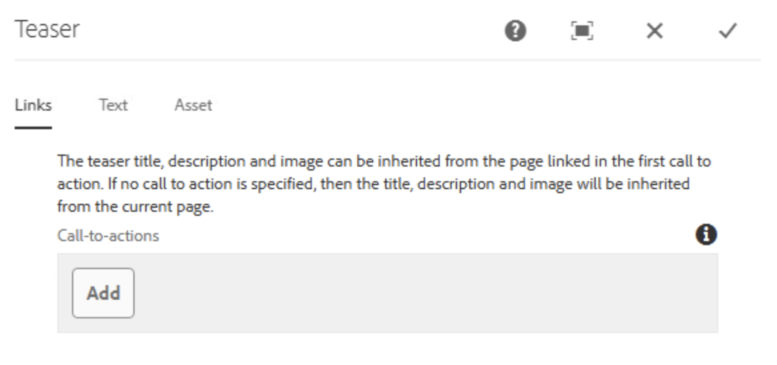777x365 pixels.
Task: Switch to the Text tab
Action: point(113,105)
